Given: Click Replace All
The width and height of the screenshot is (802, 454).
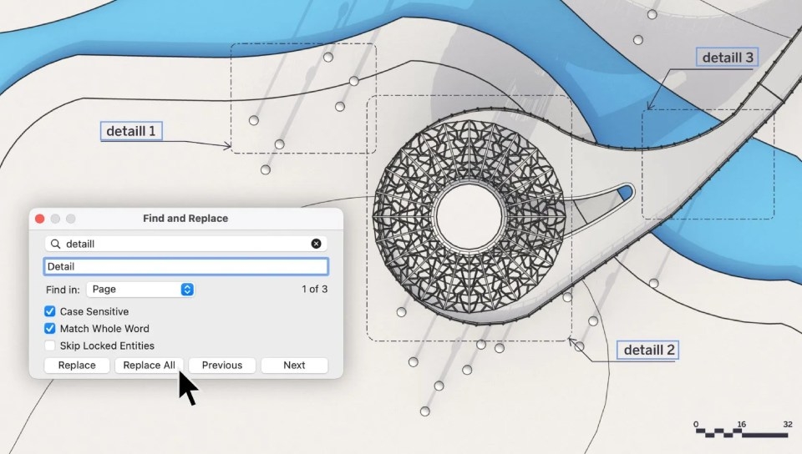Looking at the screenshot, I should tap(149, 366).
